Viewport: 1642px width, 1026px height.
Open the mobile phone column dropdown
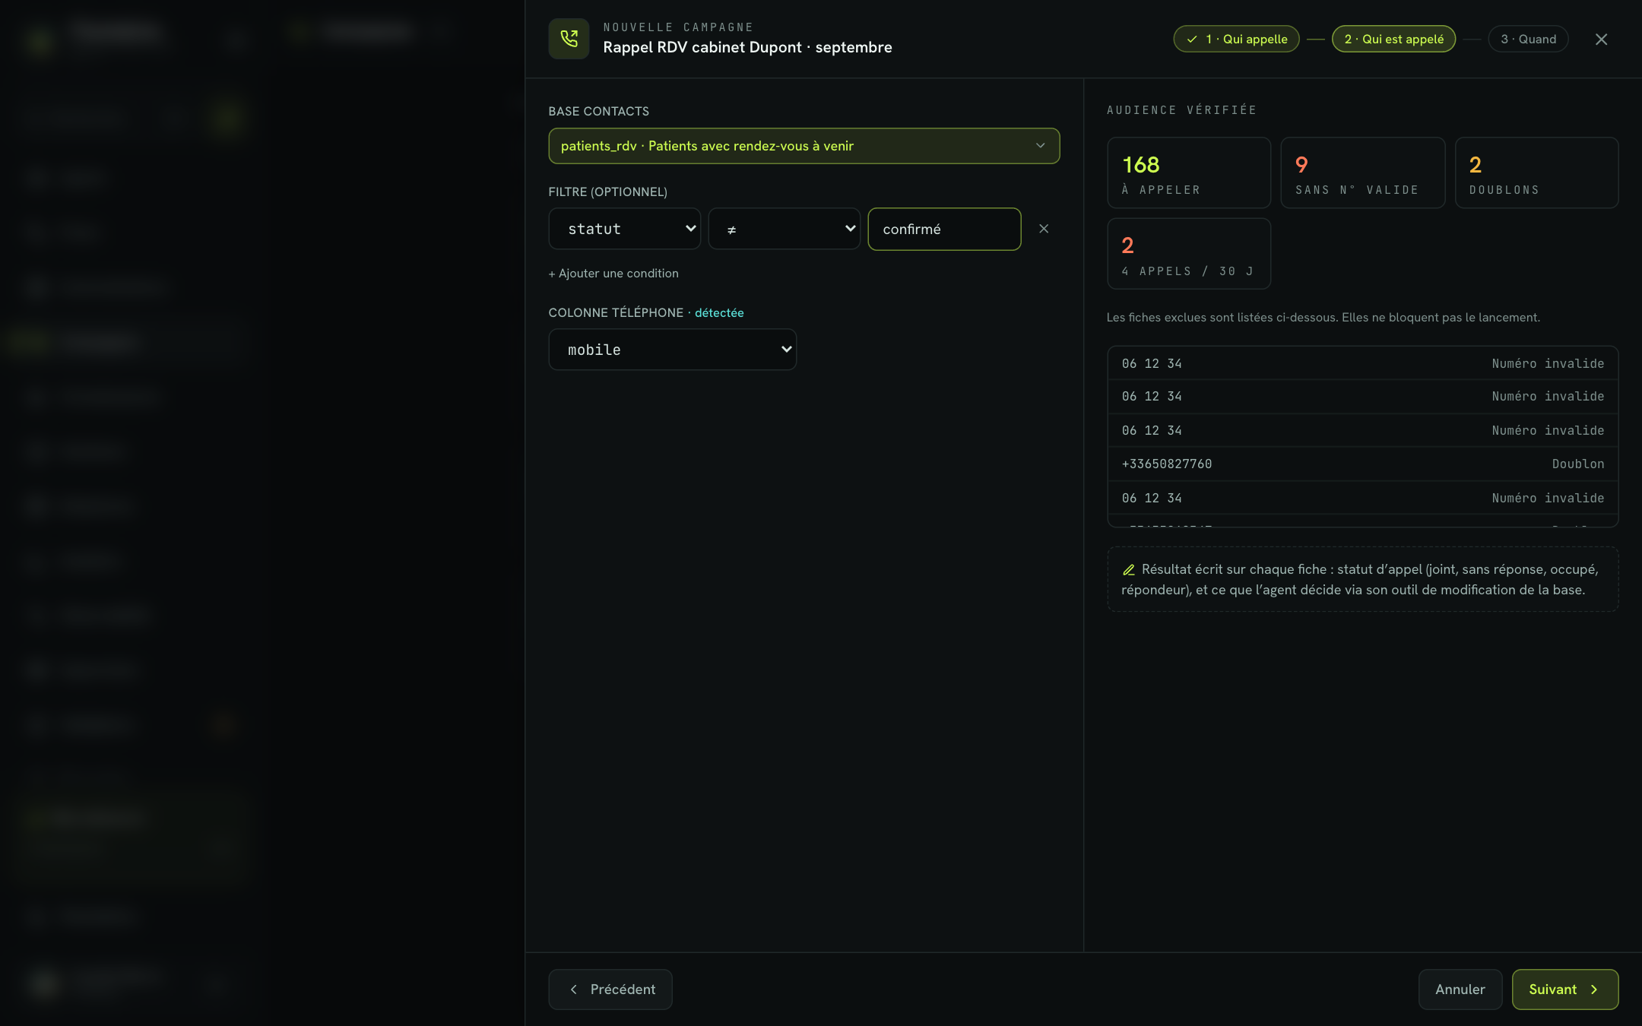click(x=673, y=350)
